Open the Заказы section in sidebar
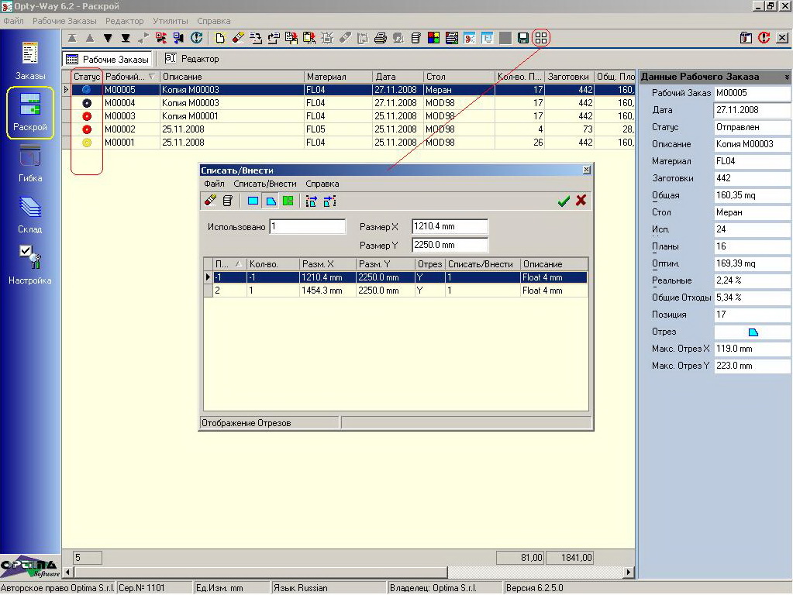 [x=29, y=60]
